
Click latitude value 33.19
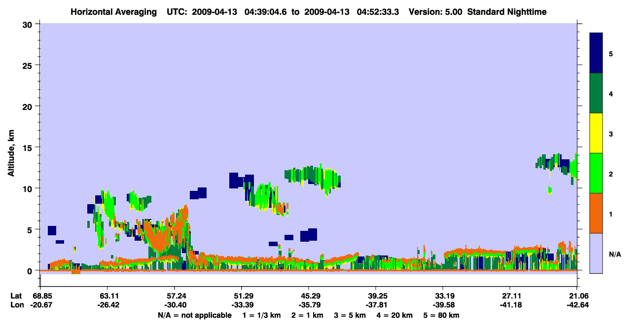(443, 296)
